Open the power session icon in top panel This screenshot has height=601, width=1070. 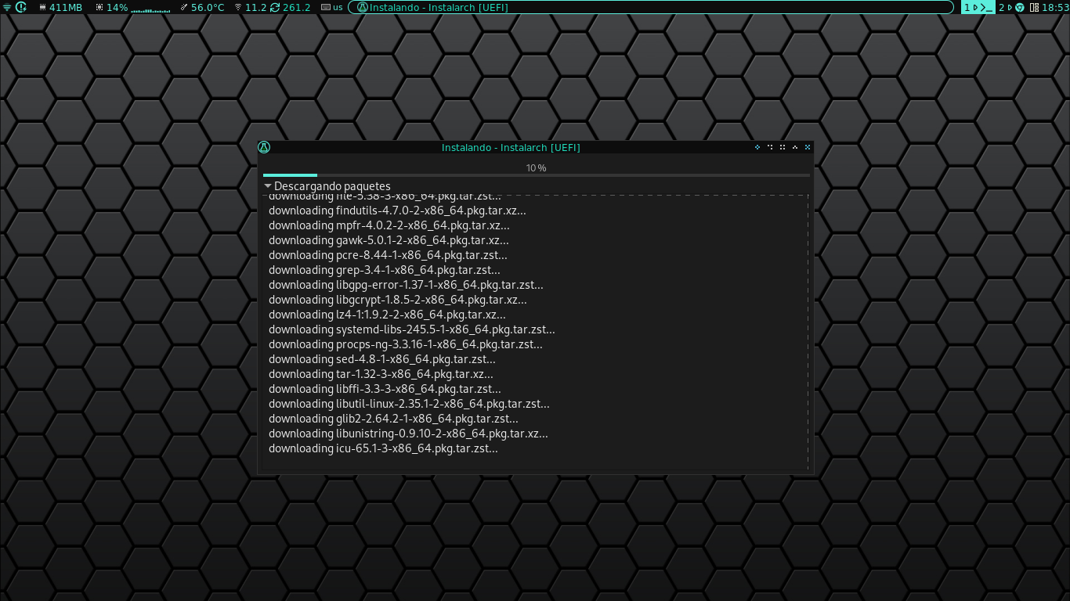(21, 7)
